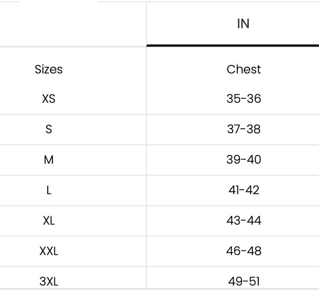This screenshot has height=291, width=319.
Task: Select the 3XL size label
Action: [x=49, y=281]
